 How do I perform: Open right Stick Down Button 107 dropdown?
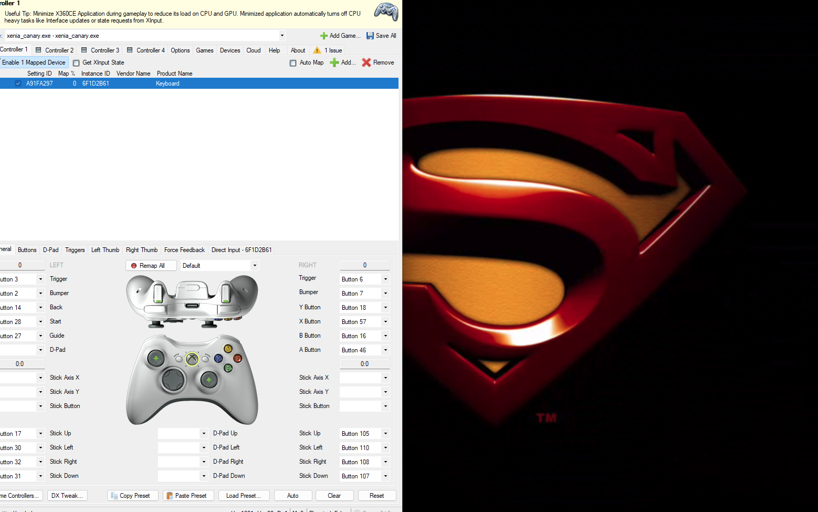385,476
